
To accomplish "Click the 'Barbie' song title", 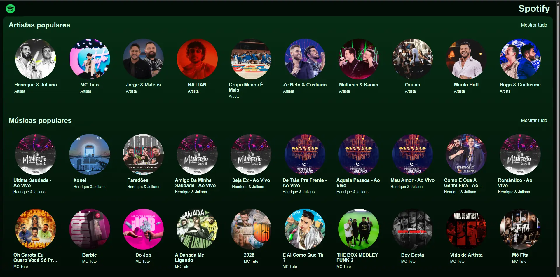I will coord(90,255).
